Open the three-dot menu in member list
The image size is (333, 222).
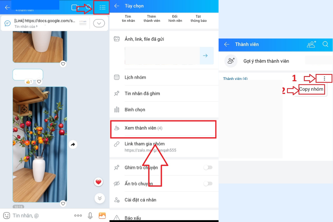pos(324,78)
